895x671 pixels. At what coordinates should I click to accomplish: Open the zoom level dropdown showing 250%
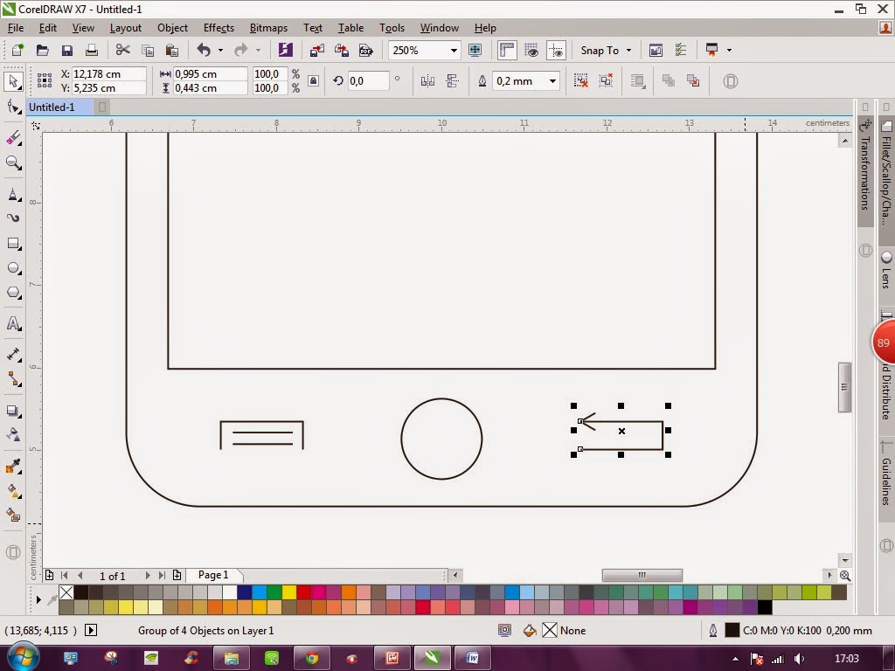(x=454, y=50)
